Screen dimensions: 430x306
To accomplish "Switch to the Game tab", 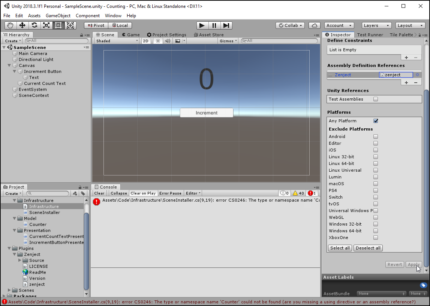I will click(x=130, y=35).
